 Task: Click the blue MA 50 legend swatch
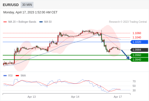point(41,22)
